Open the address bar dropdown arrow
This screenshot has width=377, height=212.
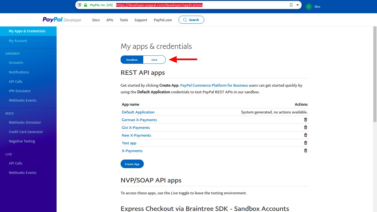pos(298,5)
